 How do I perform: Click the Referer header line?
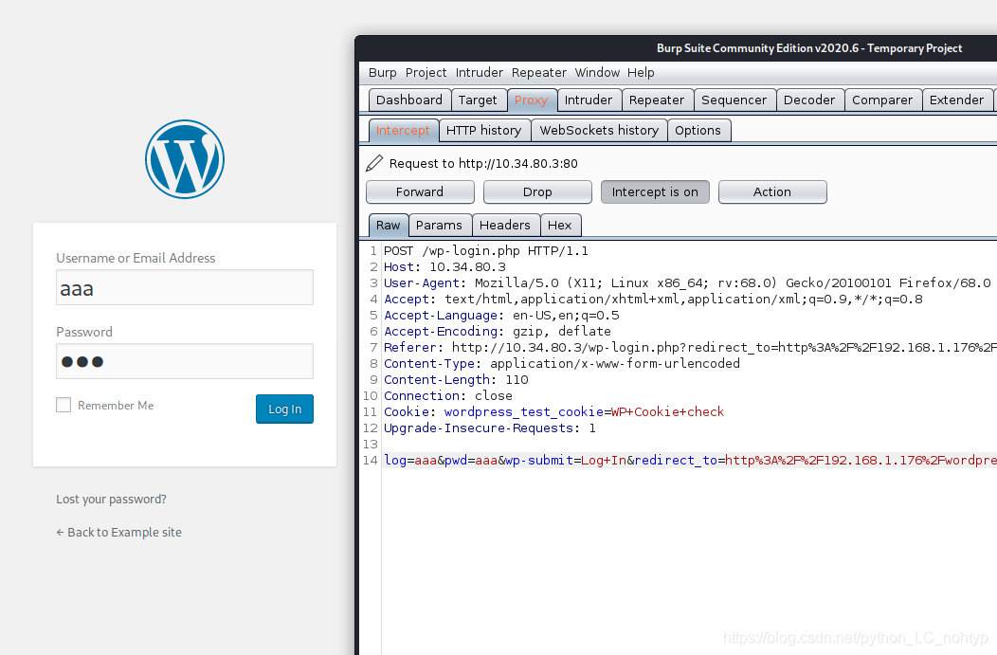[x=690, y=347]
